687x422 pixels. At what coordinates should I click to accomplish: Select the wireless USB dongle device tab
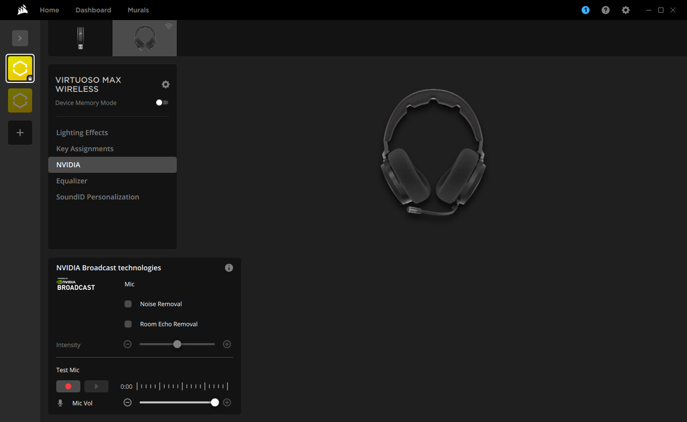80,38
